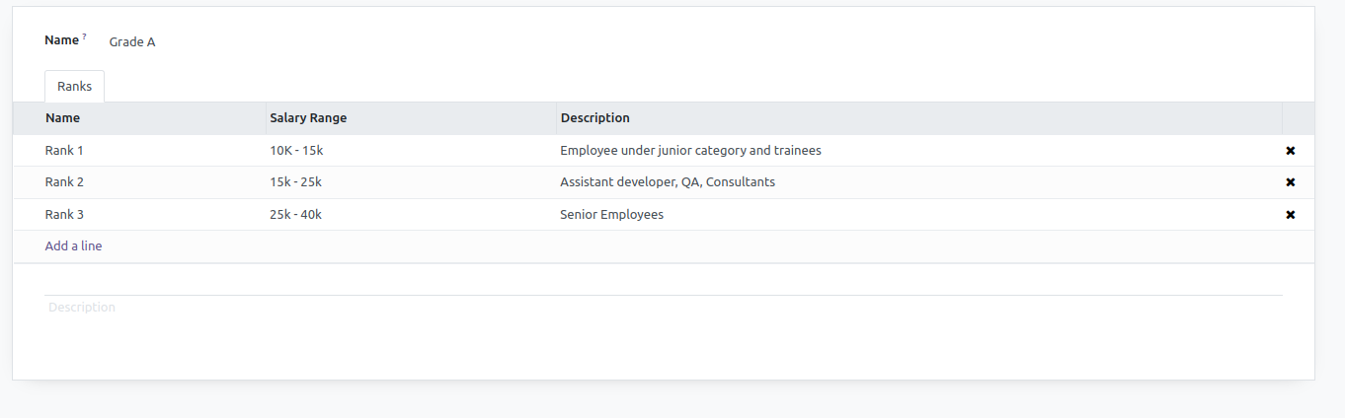This screenshot has height=418, width=1345.
Task: Remove the Rank 2 line
Action: 1290,182
